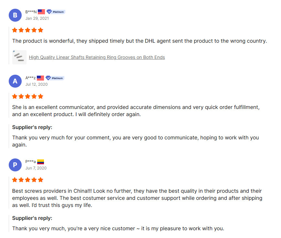Click the Platinum badge next to B***N
The height and width of the screenshot is (238, 281).
pos(56,12)
